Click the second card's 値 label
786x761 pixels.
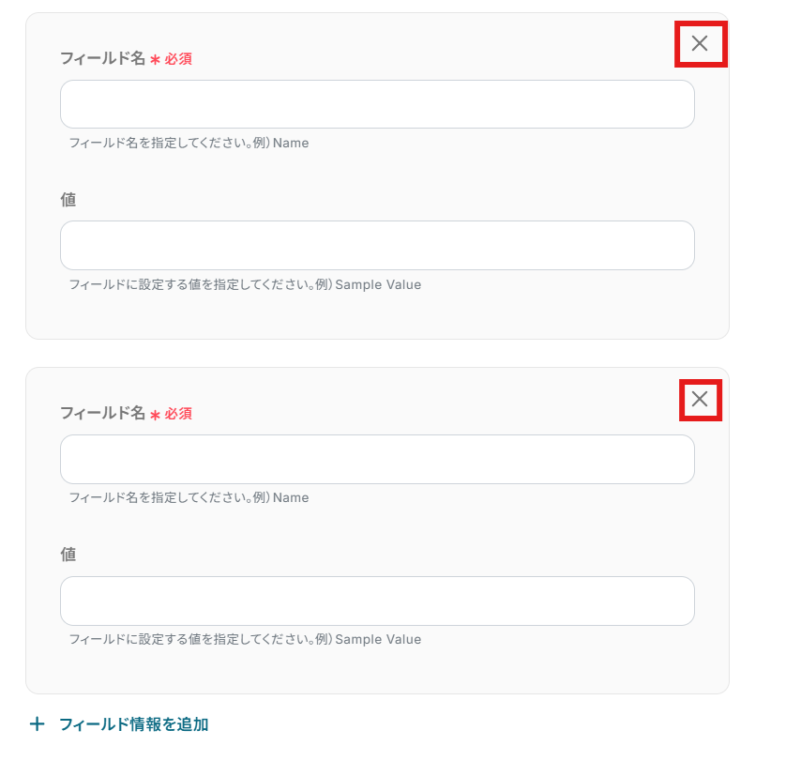click(x=68, y=554)
